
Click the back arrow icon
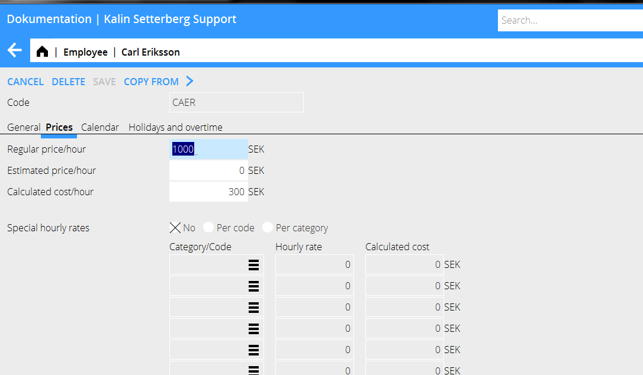coord(15,51)
